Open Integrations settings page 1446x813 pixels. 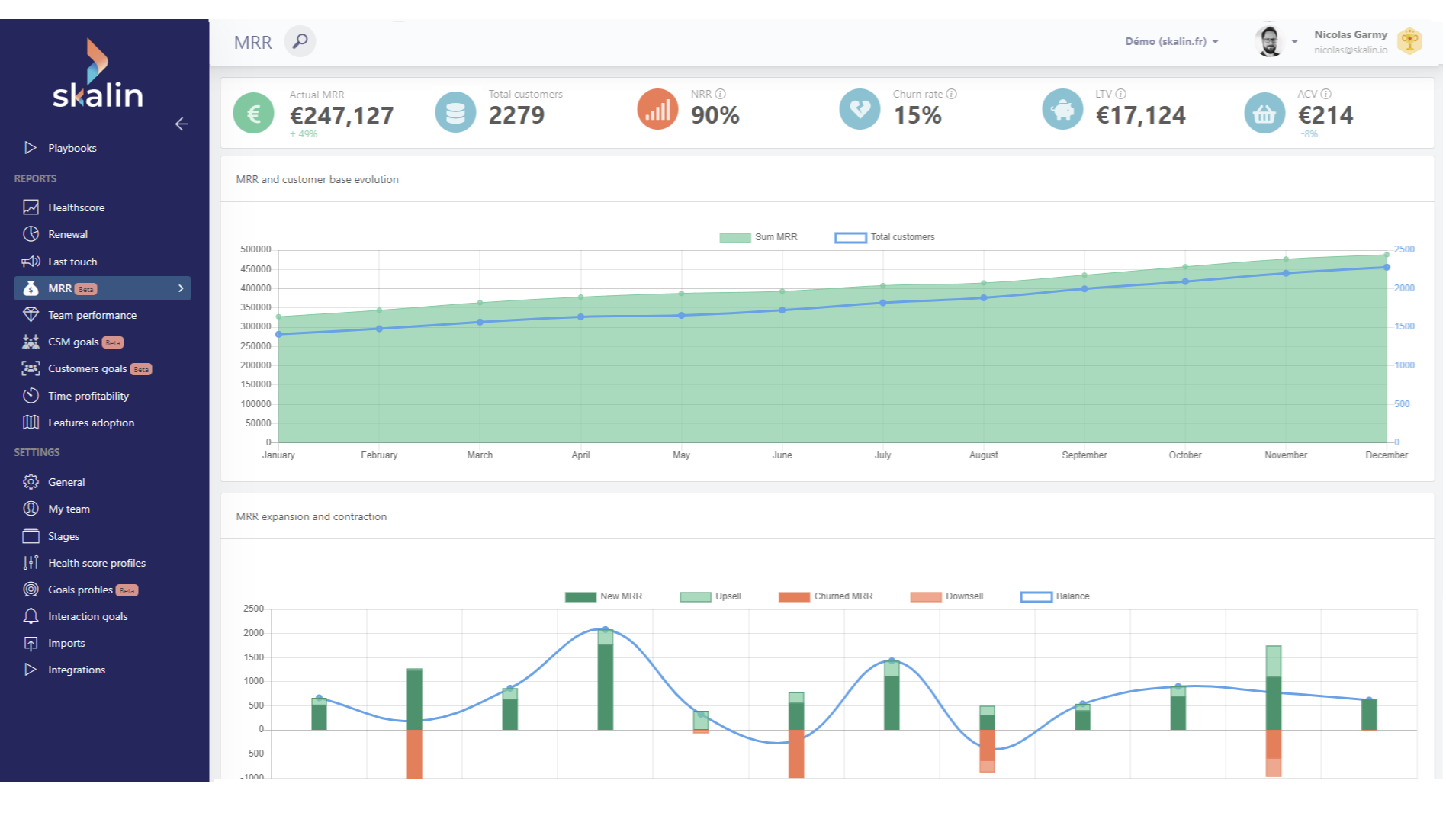76,670
